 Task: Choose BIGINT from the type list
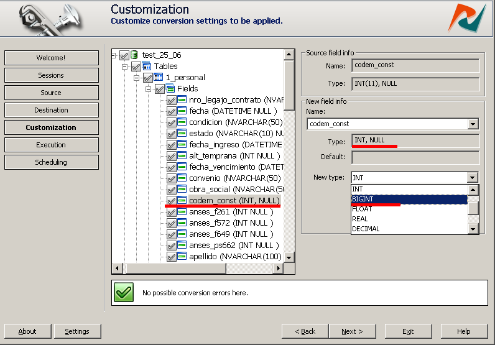tap(409, 200)
